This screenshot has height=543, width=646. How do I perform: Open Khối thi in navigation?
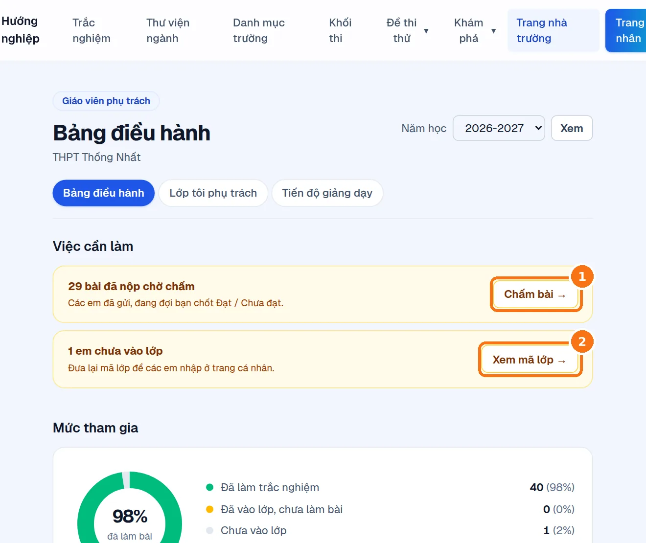(x=340, y=30)
